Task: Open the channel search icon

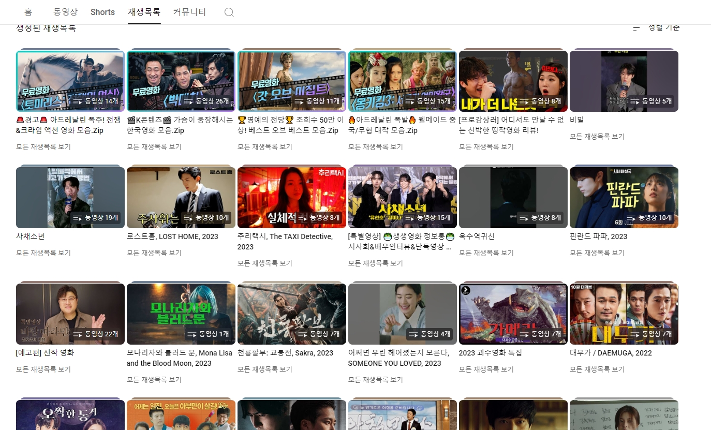Action: (229, 12)
